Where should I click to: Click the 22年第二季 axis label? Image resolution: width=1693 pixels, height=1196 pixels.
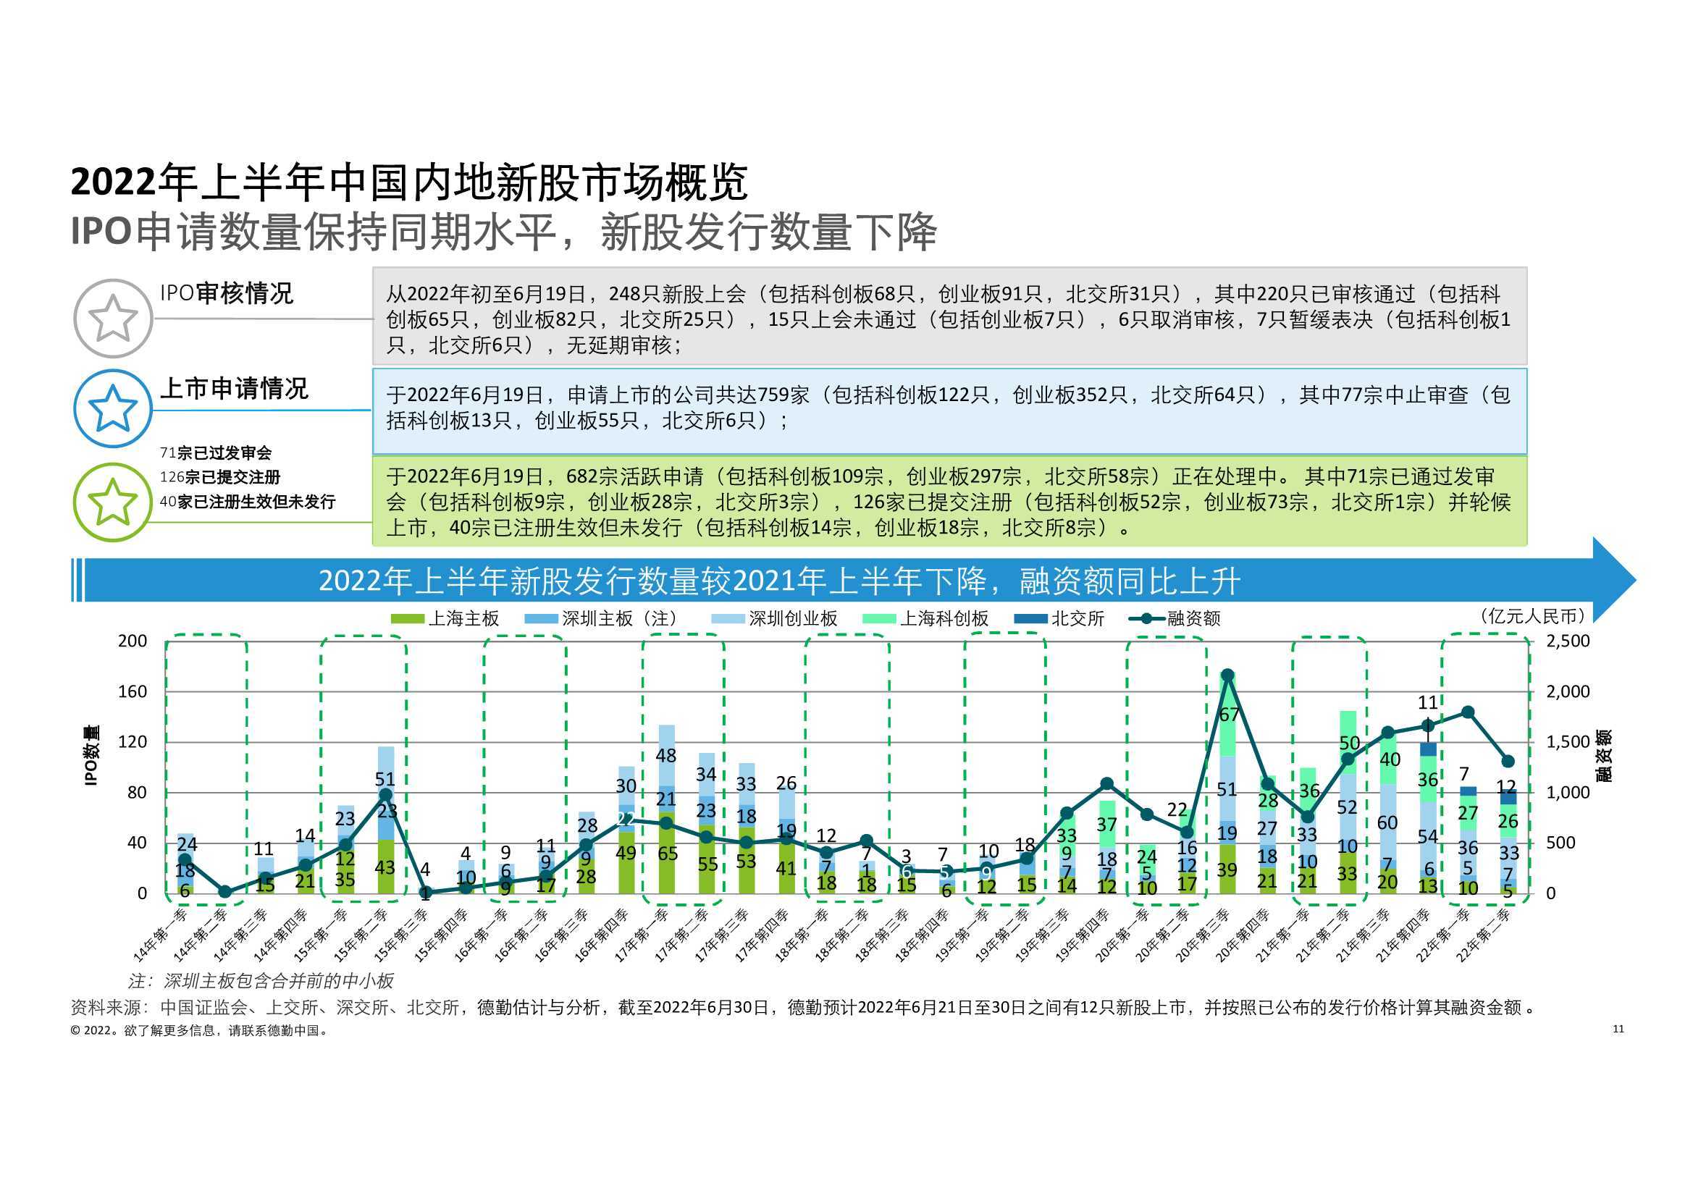coord(1485,936)
